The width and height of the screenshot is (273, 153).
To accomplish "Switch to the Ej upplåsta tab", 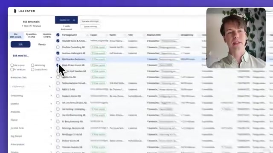I will point(32,36).
